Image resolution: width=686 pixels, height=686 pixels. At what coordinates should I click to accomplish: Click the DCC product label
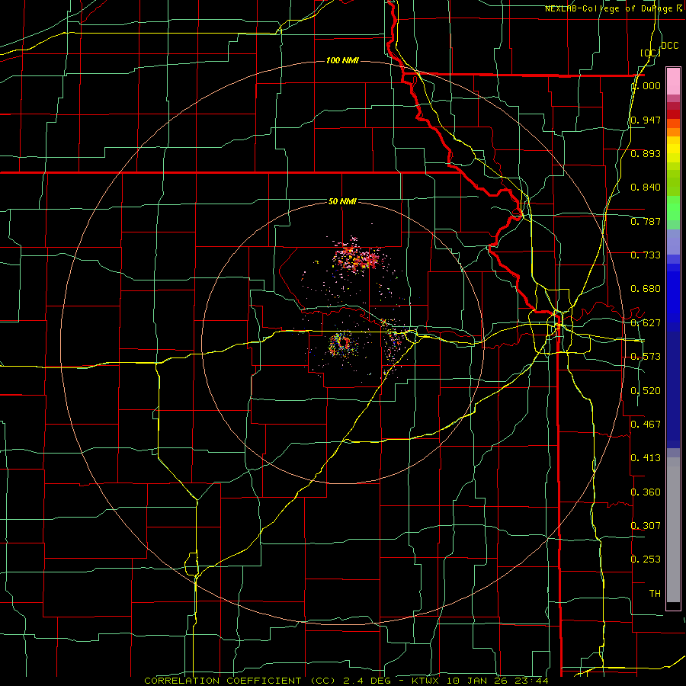click(669, 46)
